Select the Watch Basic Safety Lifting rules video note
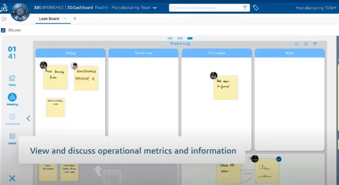This screenshot has height=185, width=339. click(69, 172)
